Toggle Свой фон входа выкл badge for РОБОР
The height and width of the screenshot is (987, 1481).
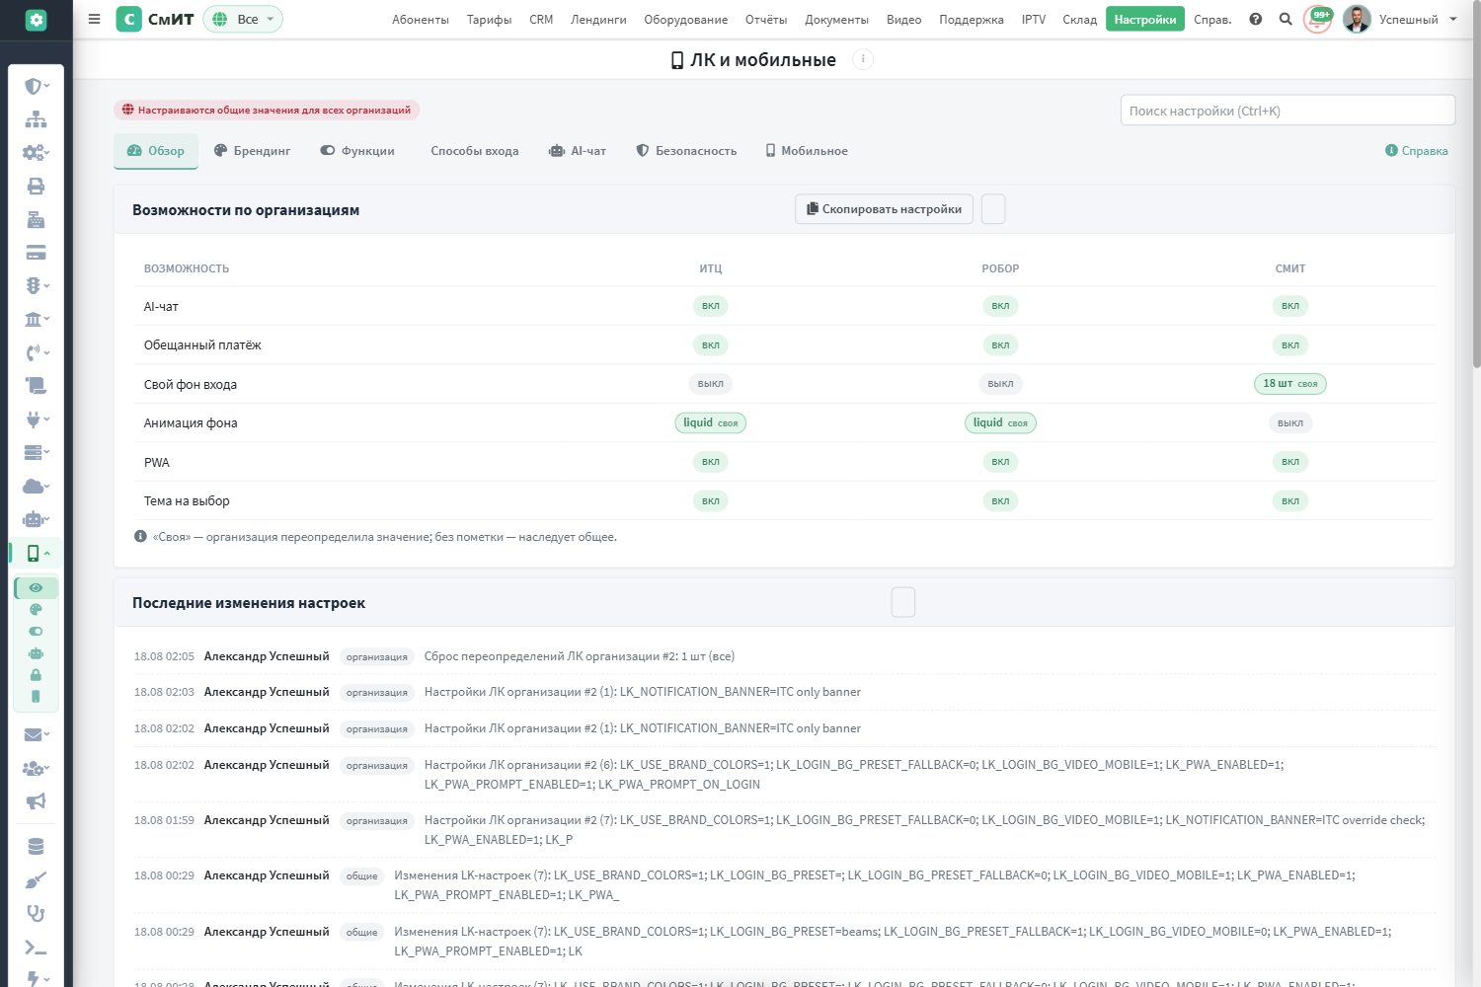coord(1000,384)
